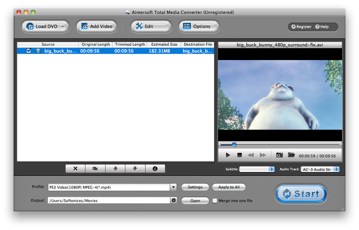
Task: Open the snapshot folder icon
Action: (291, 155)
